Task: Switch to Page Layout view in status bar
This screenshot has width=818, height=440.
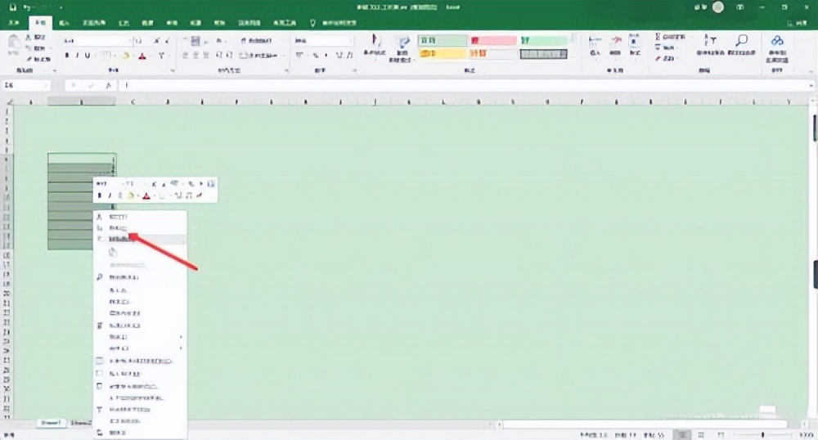Action: pos(701,434)
